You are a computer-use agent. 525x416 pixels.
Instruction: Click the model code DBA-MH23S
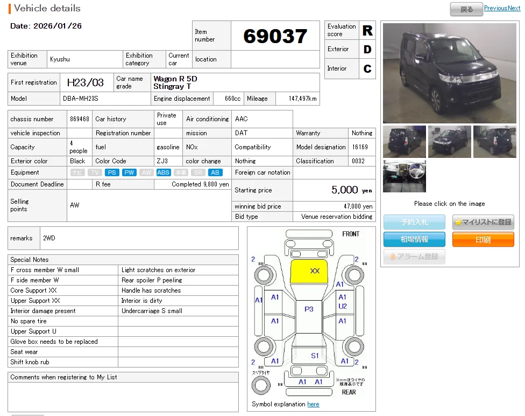(81, 99)
